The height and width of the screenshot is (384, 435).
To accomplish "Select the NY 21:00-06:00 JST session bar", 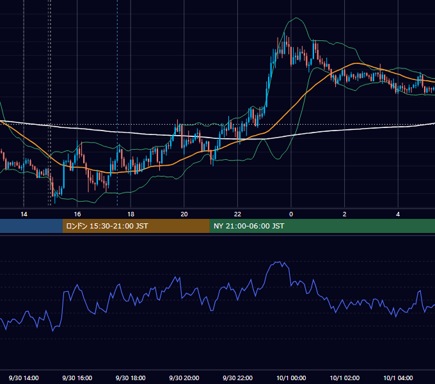I will pos(322,226).
